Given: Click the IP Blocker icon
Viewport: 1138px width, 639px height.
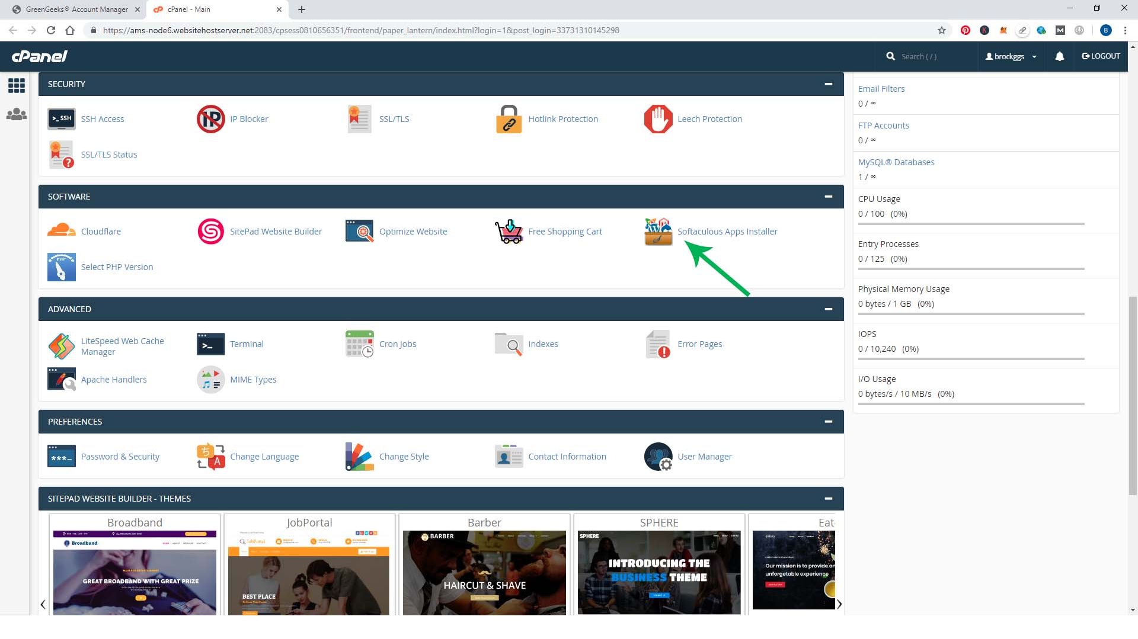Looking at the screenshot, I should click(210, 119).
